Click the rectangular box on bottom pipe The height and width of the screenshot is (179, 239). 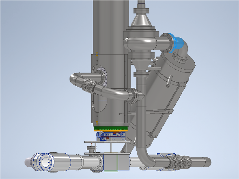[116, 162]
